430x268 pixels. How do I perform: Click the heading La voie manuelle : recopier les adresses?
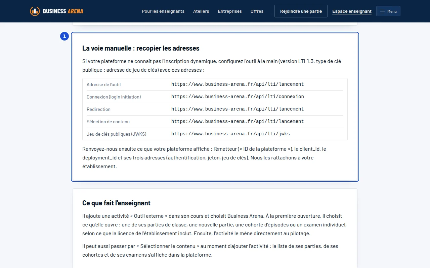point(141,48)
